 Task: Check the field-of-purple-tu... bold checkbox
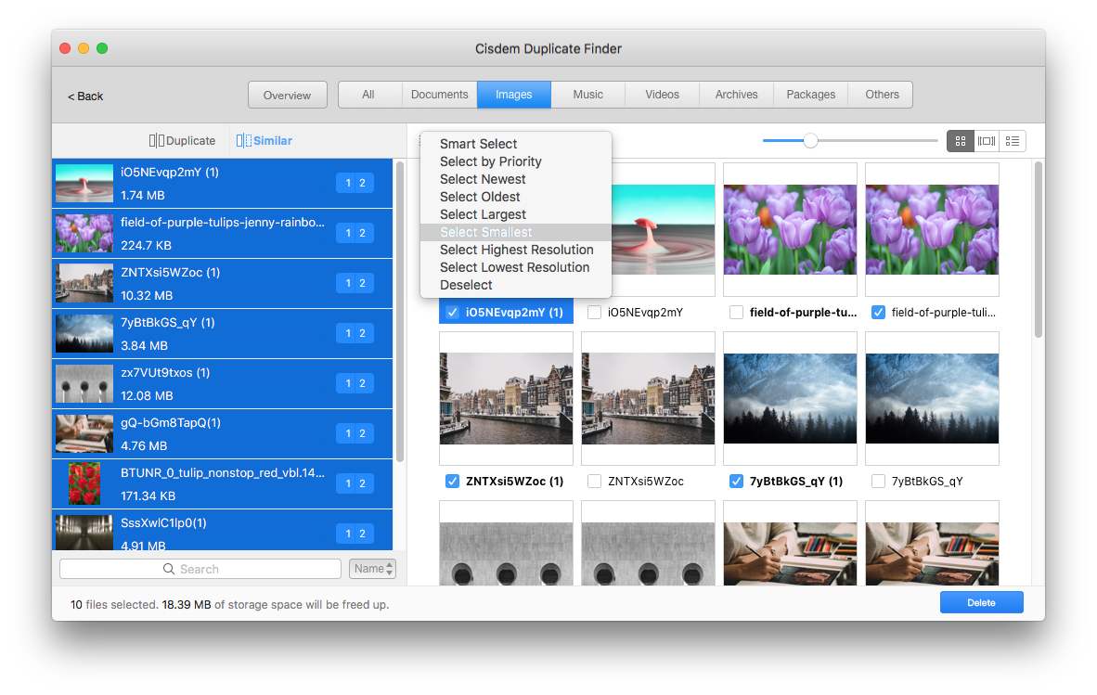[736, 313]
